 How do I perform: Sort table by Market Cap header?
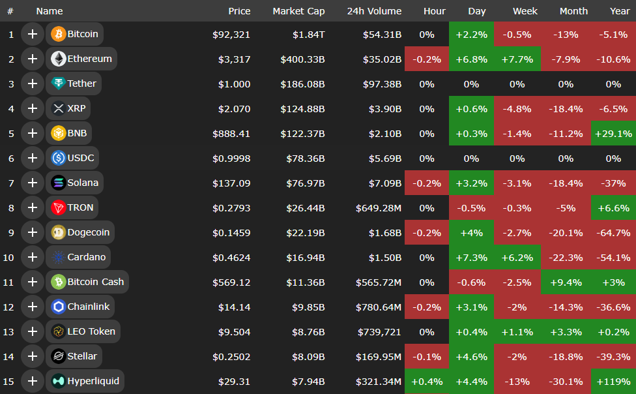[x=298, y=11]
